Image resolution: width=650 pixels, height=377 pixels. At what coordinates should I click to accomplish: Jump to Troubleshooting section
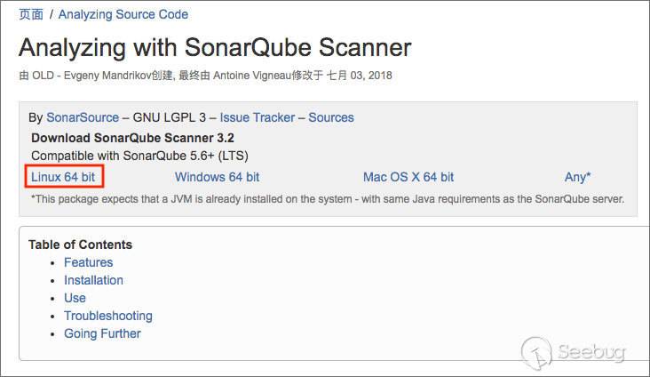108,316
